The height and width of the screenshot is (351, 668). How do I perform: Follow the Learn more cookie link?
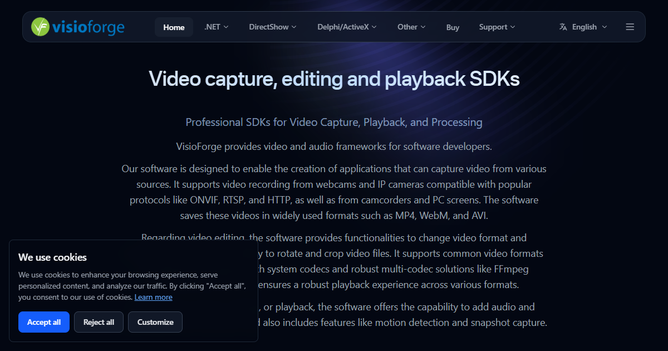pyautogui.click(x=153, y=298)
